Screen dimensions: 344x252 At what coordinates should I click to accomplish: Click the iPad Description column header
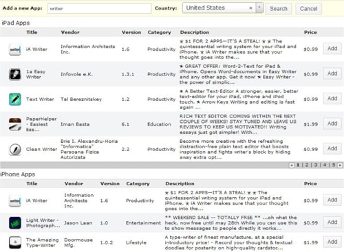click(195, 32)
